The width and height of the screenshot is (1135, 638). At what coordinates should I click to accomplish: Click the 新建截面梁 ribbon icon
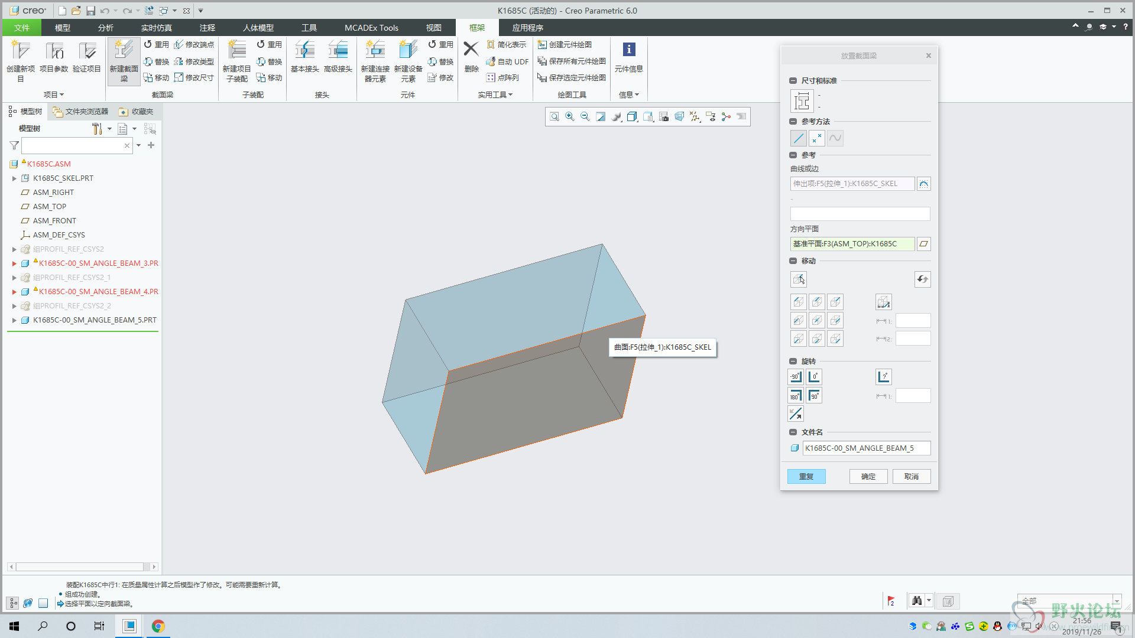124,61
